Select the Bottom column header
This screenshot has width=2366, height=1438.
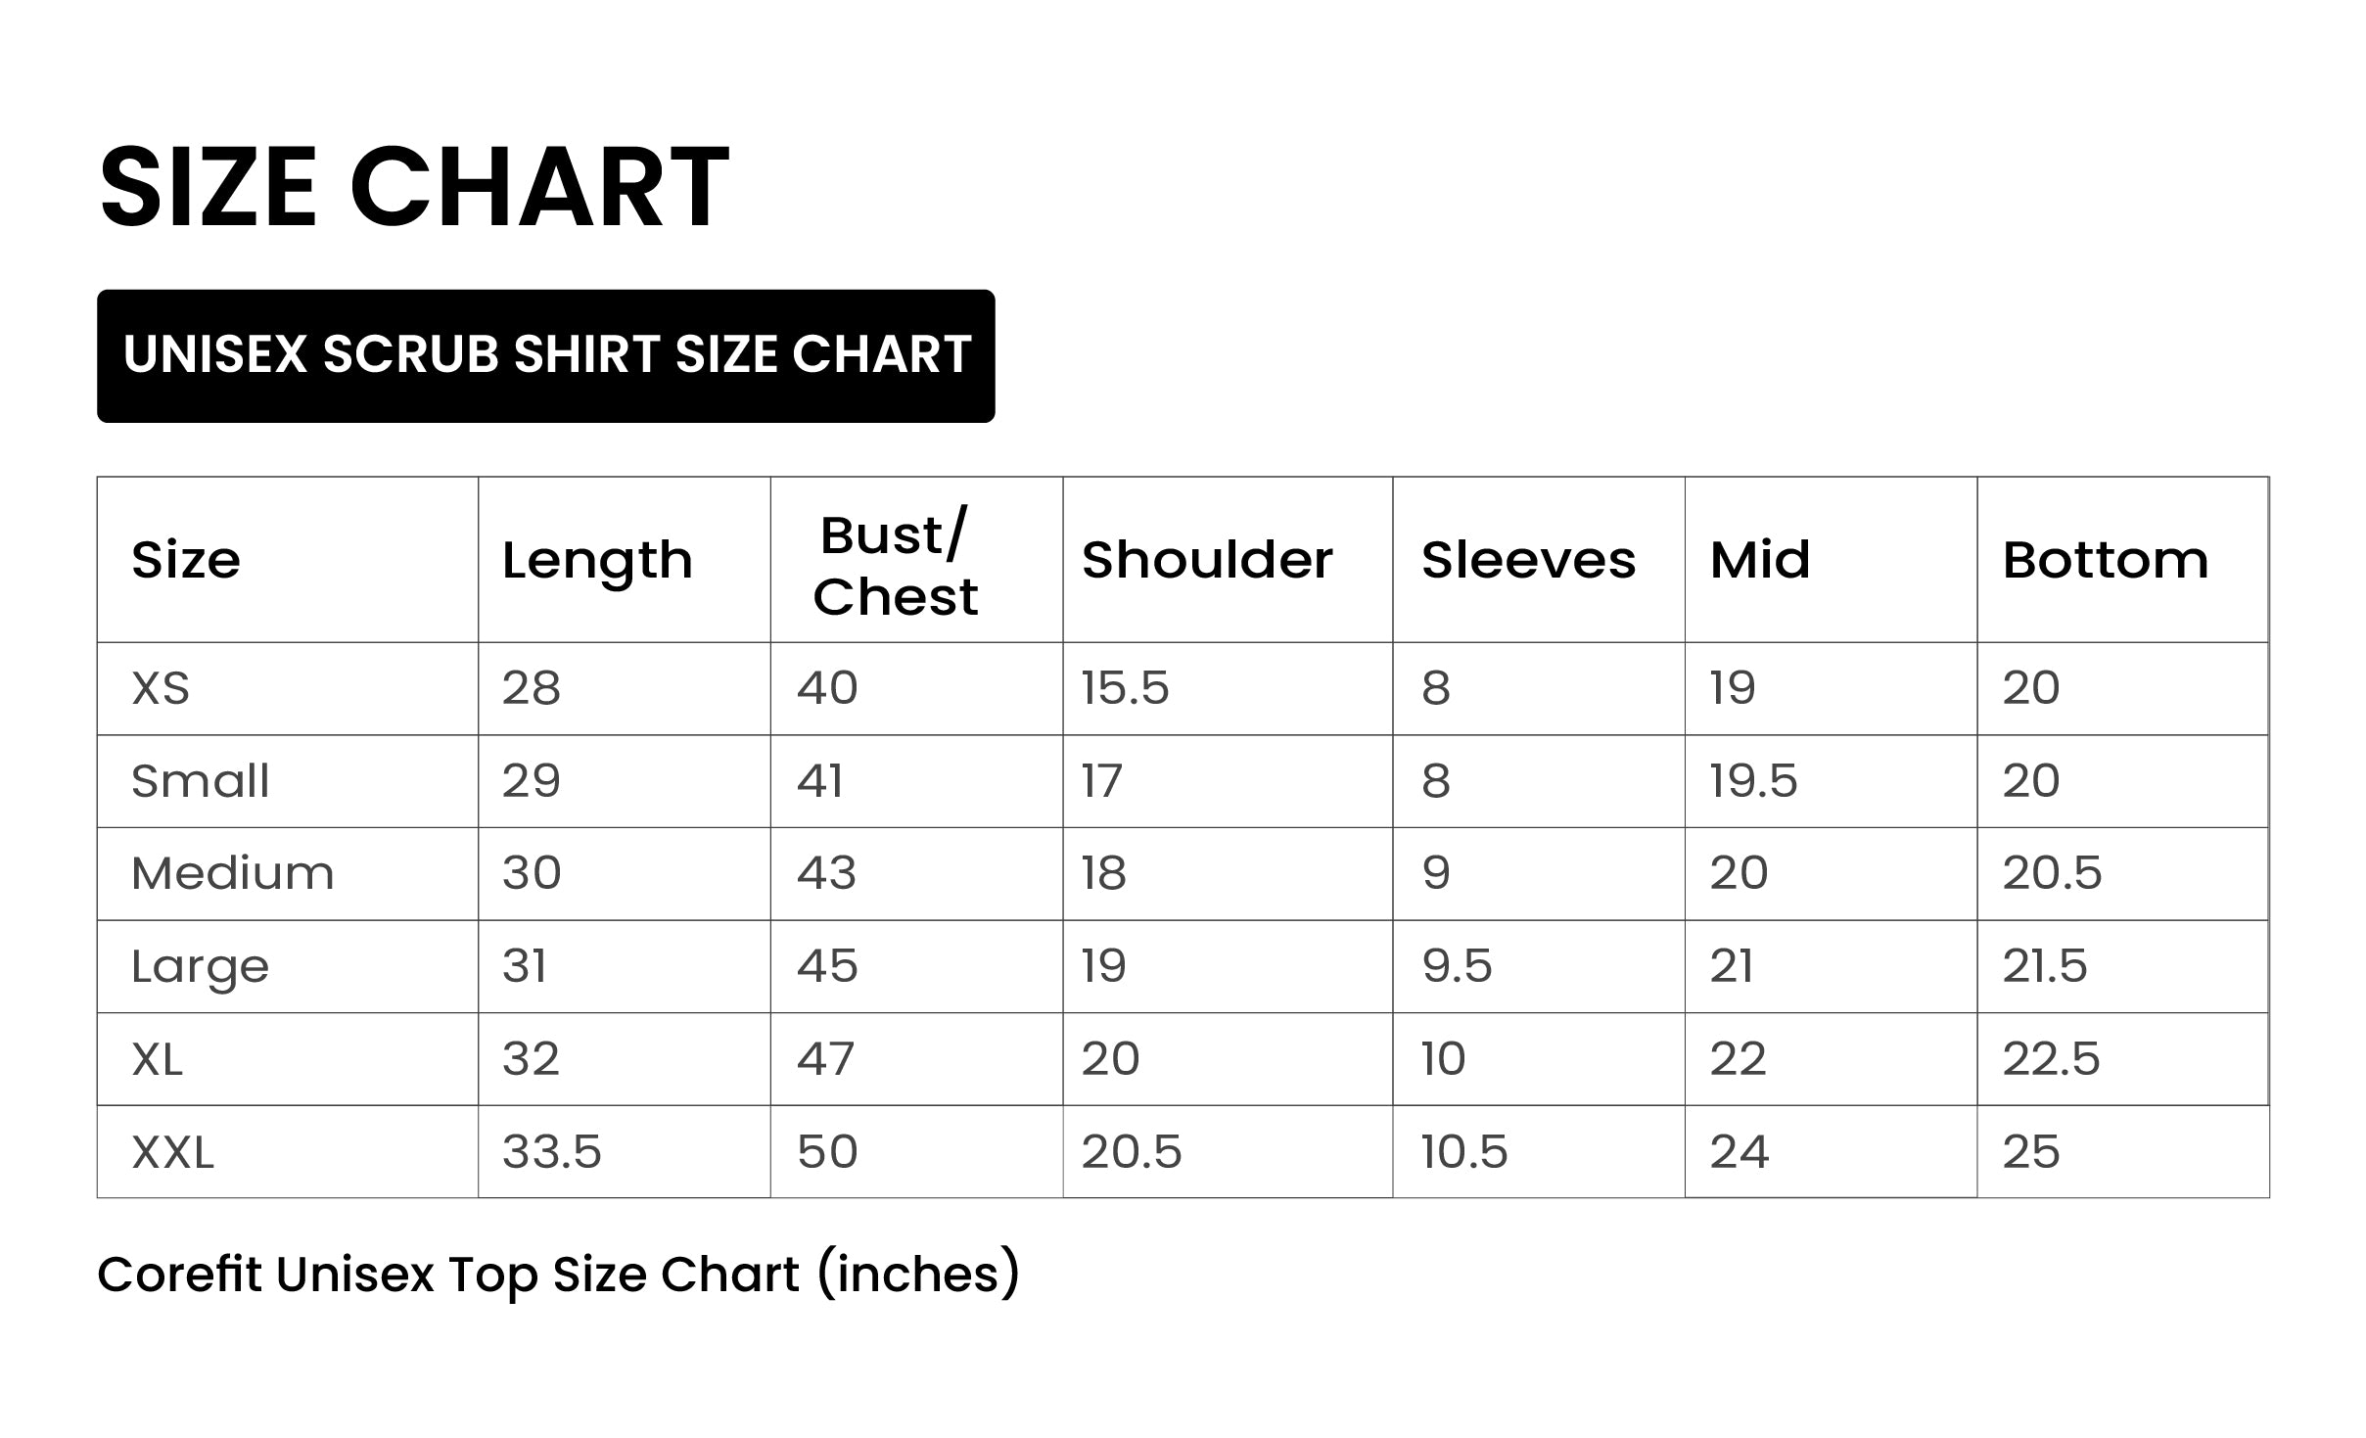(2105, 560)
